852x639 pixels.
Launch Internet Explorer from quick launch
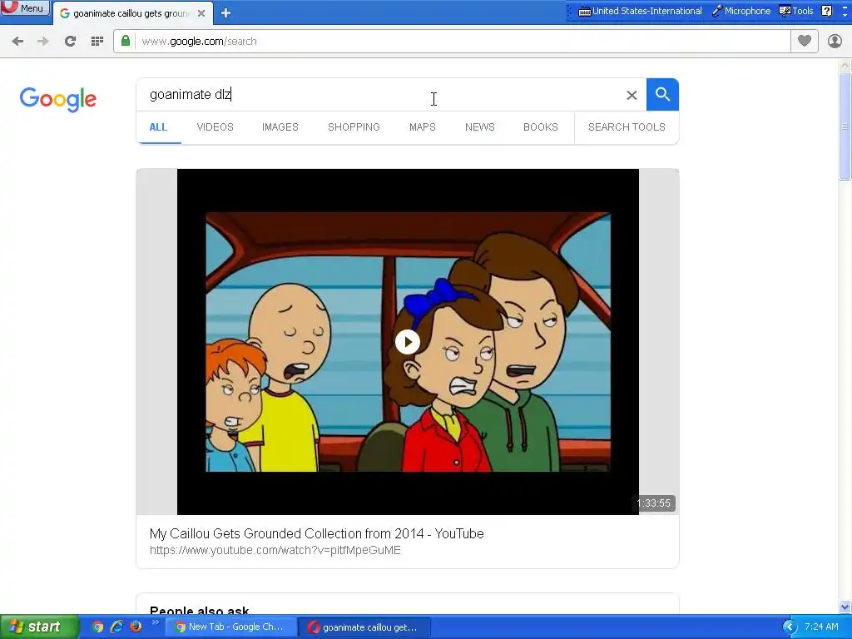pos(116,627)
